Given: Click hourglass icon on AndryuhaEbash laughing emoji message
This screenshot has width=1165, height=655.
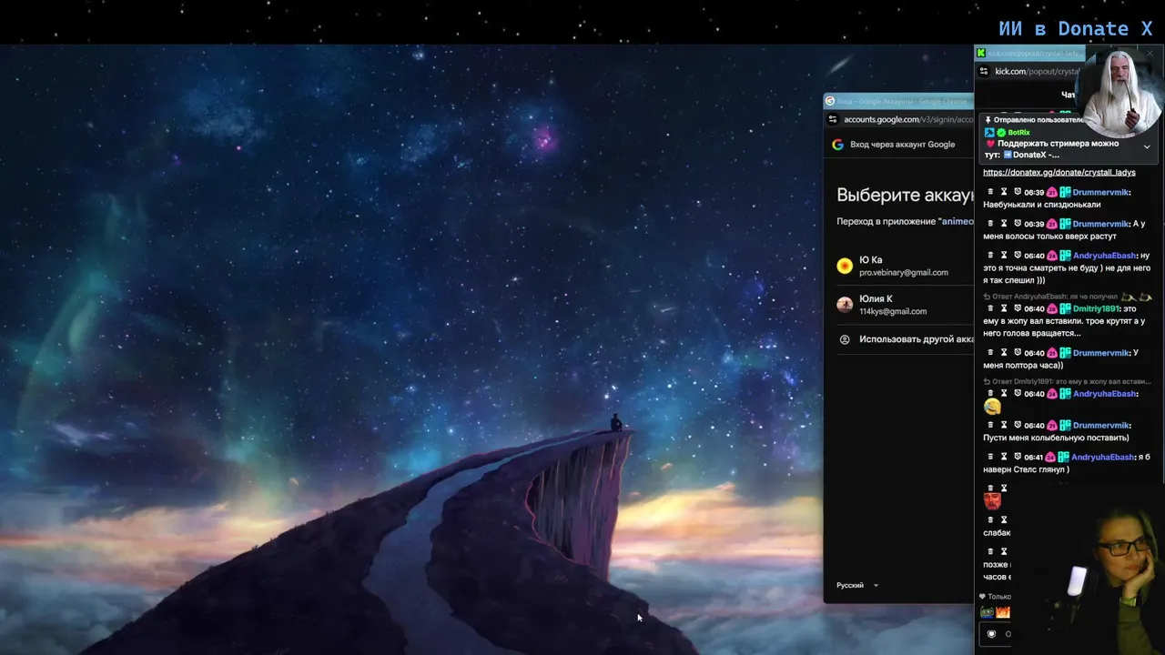Looking at the screenshot, I should [1004, 394].
